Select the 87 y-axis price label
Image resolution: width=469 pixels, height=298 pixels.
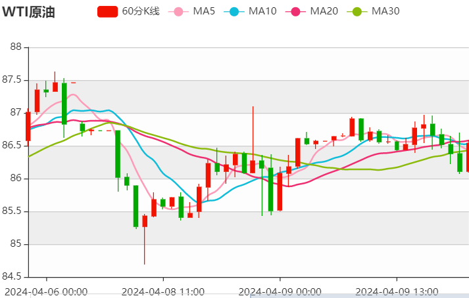[16, 113]
